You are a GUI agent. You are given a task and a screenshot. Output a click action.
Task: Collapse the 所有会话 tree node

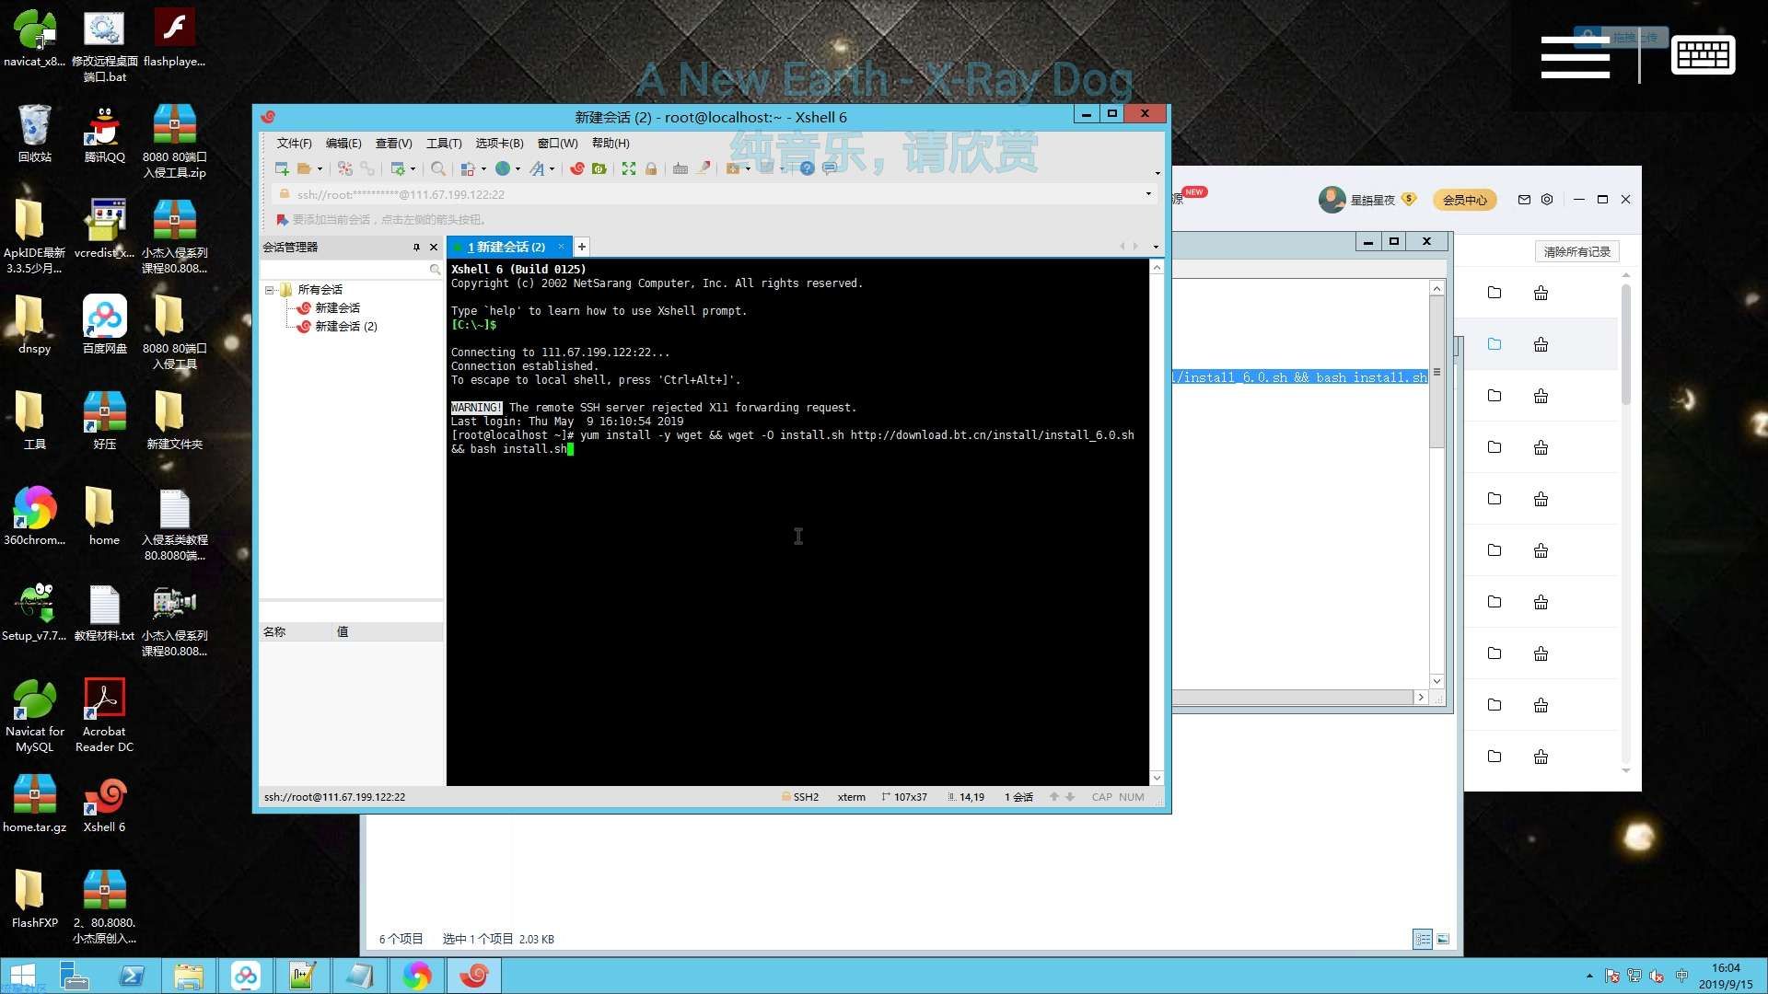[270, 290]
